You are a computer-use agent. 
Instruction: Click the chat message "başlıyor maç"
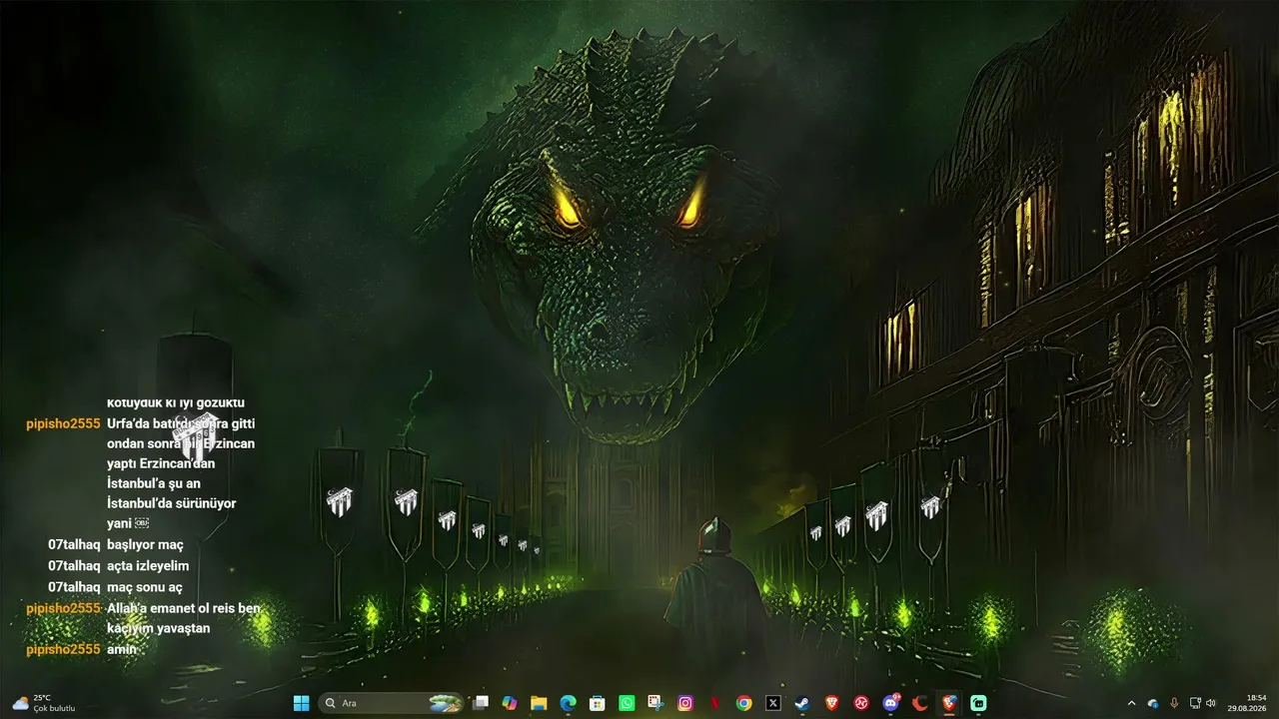(x=145, y=545)
